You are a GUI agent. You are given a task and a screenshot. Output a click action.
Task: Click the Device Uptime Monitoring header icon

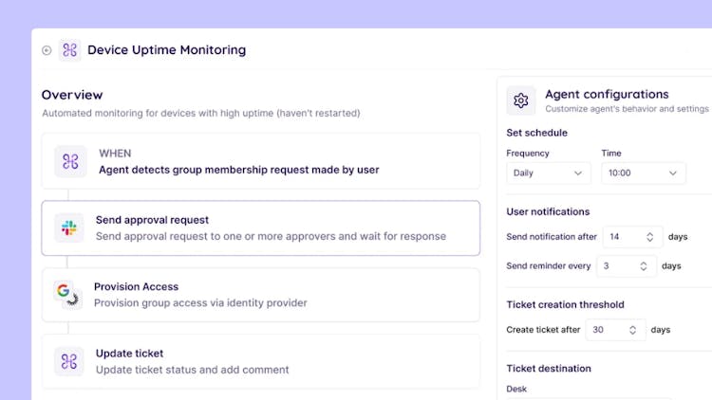[69, 50]
